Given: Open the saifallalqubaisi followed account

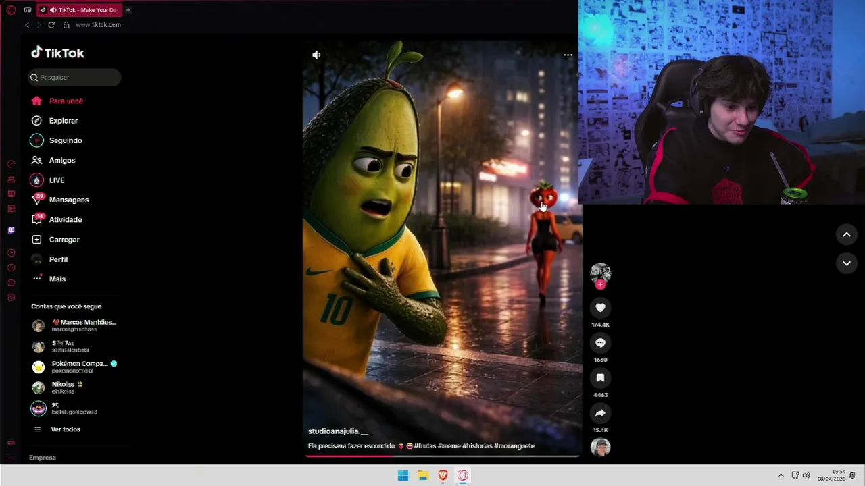Looking at the screenshot, I should tap(61, 346).
